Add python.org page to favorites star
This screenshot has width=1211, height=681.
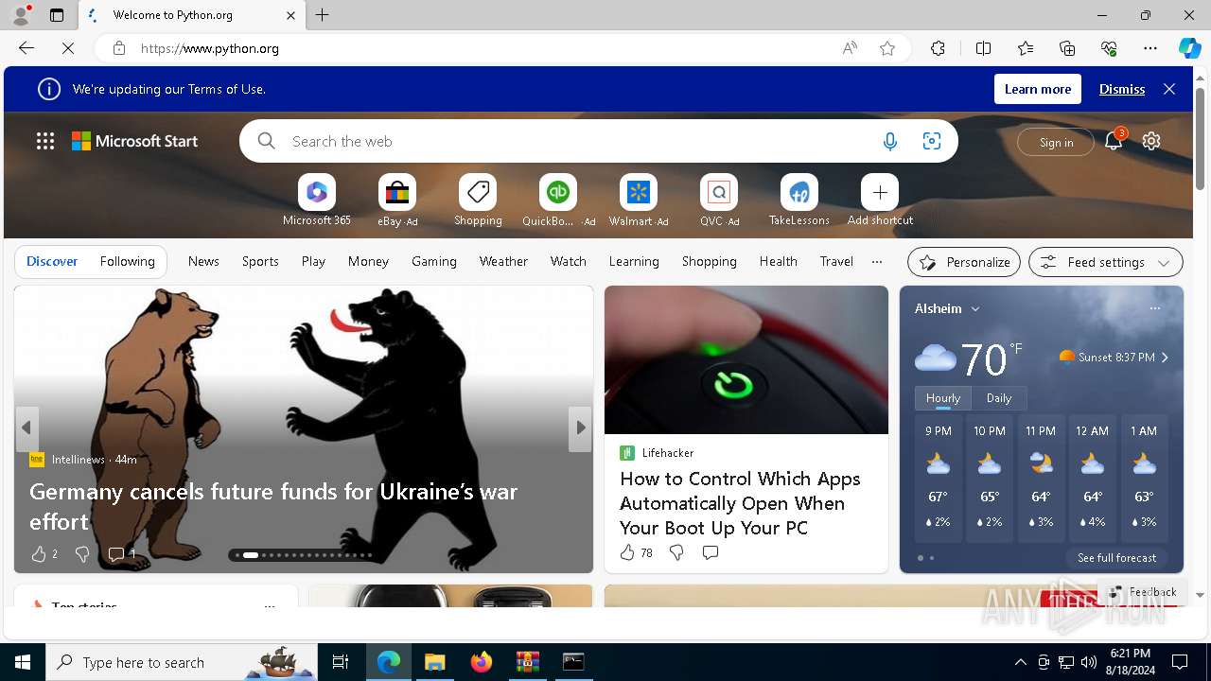click(x=887, y=48)
